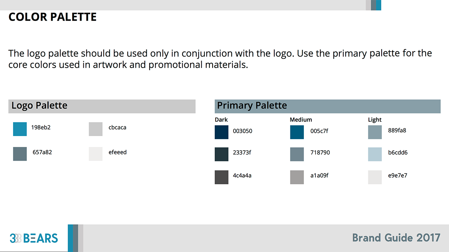
Task: Click the Medium column label
Action: [x=301, y=120]
